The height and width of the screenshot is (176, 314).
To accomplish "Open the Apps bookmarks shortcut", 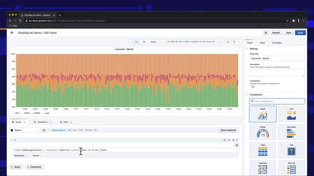I will pyautogui.click(x=13, y=26).
